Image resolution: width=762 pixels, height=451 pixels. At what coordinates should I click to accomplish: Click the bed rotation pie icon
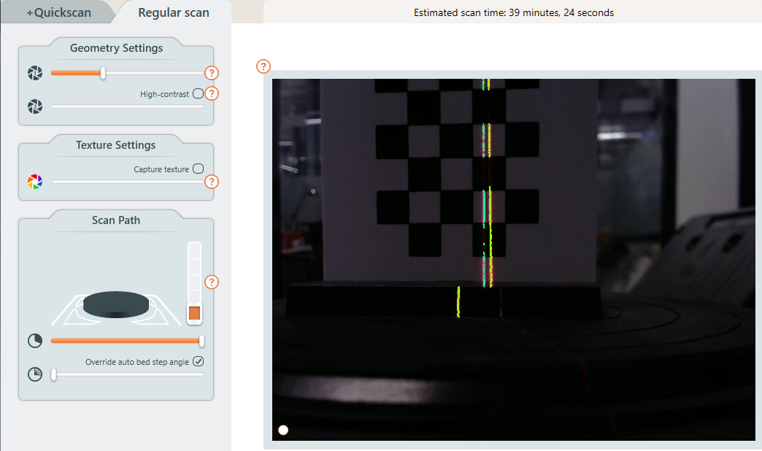35,341
